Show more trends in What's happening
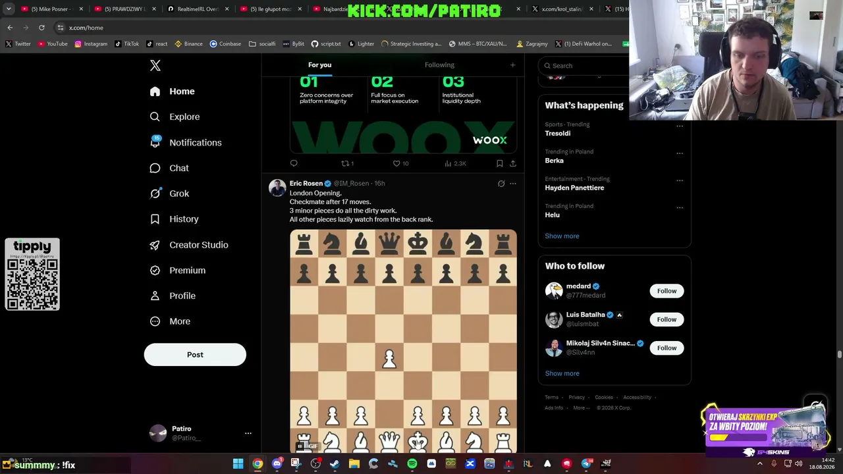Image resolution: width=843 pixels, height=474 pixels. click(x=562, y=236)
